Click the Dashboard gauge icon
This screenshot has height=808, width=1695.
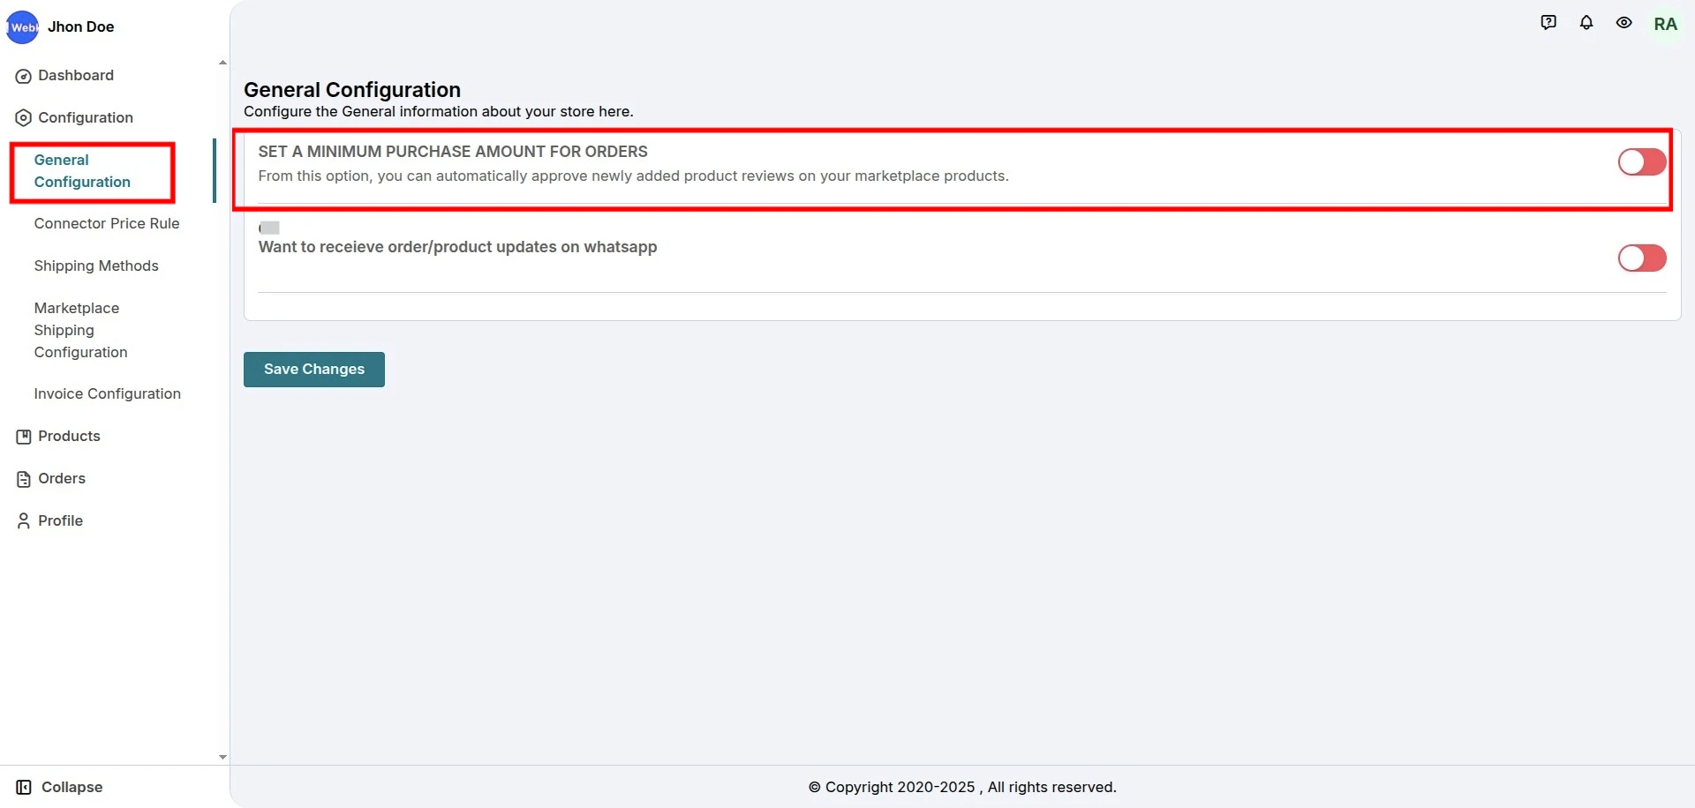click(24, 76)
